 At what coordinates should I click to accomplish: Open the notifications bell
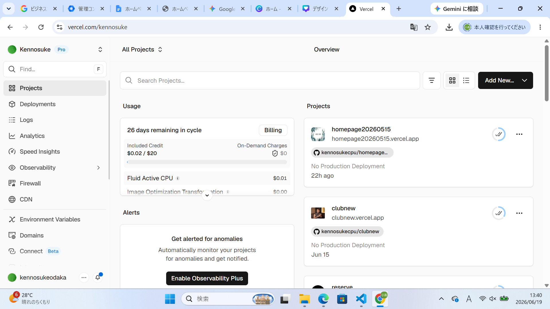pos(98,278)
